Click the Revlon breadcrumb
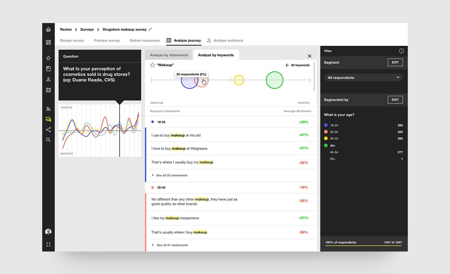 click(x=66, y=30)
